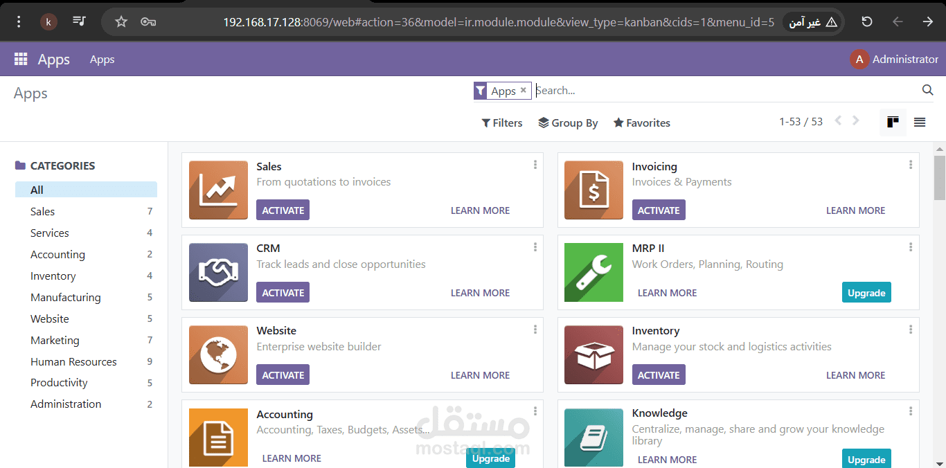Viewport: 946px width, 468px height.
Task: Click the Knowledge book icon
Action: (594, 438)
